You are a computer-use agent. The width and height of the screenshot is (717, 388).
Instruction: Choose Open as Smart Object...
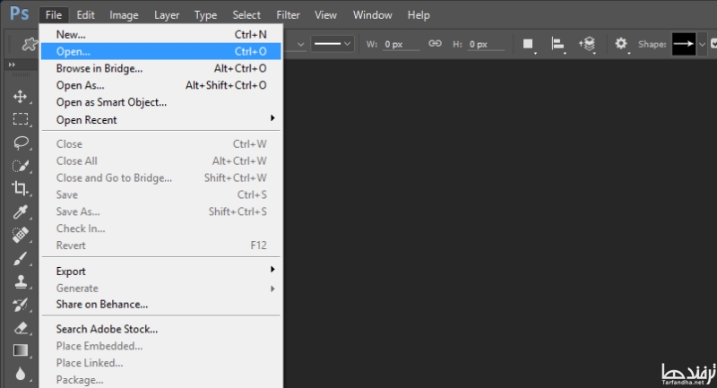(161, 102)
